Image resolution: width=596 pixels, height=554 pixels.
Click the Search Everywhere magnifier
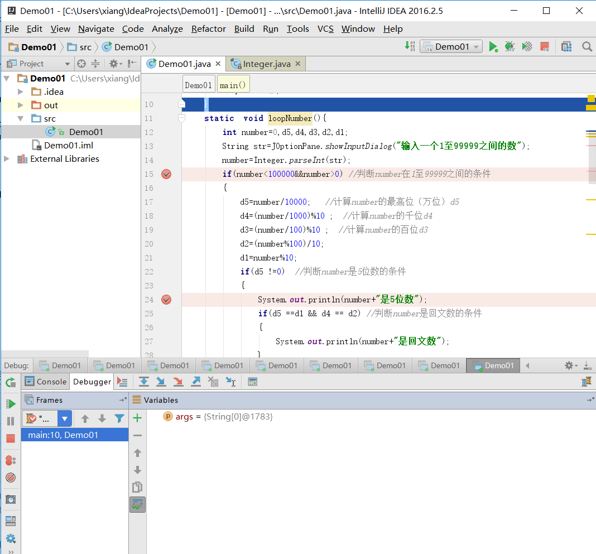click(587, 47)
